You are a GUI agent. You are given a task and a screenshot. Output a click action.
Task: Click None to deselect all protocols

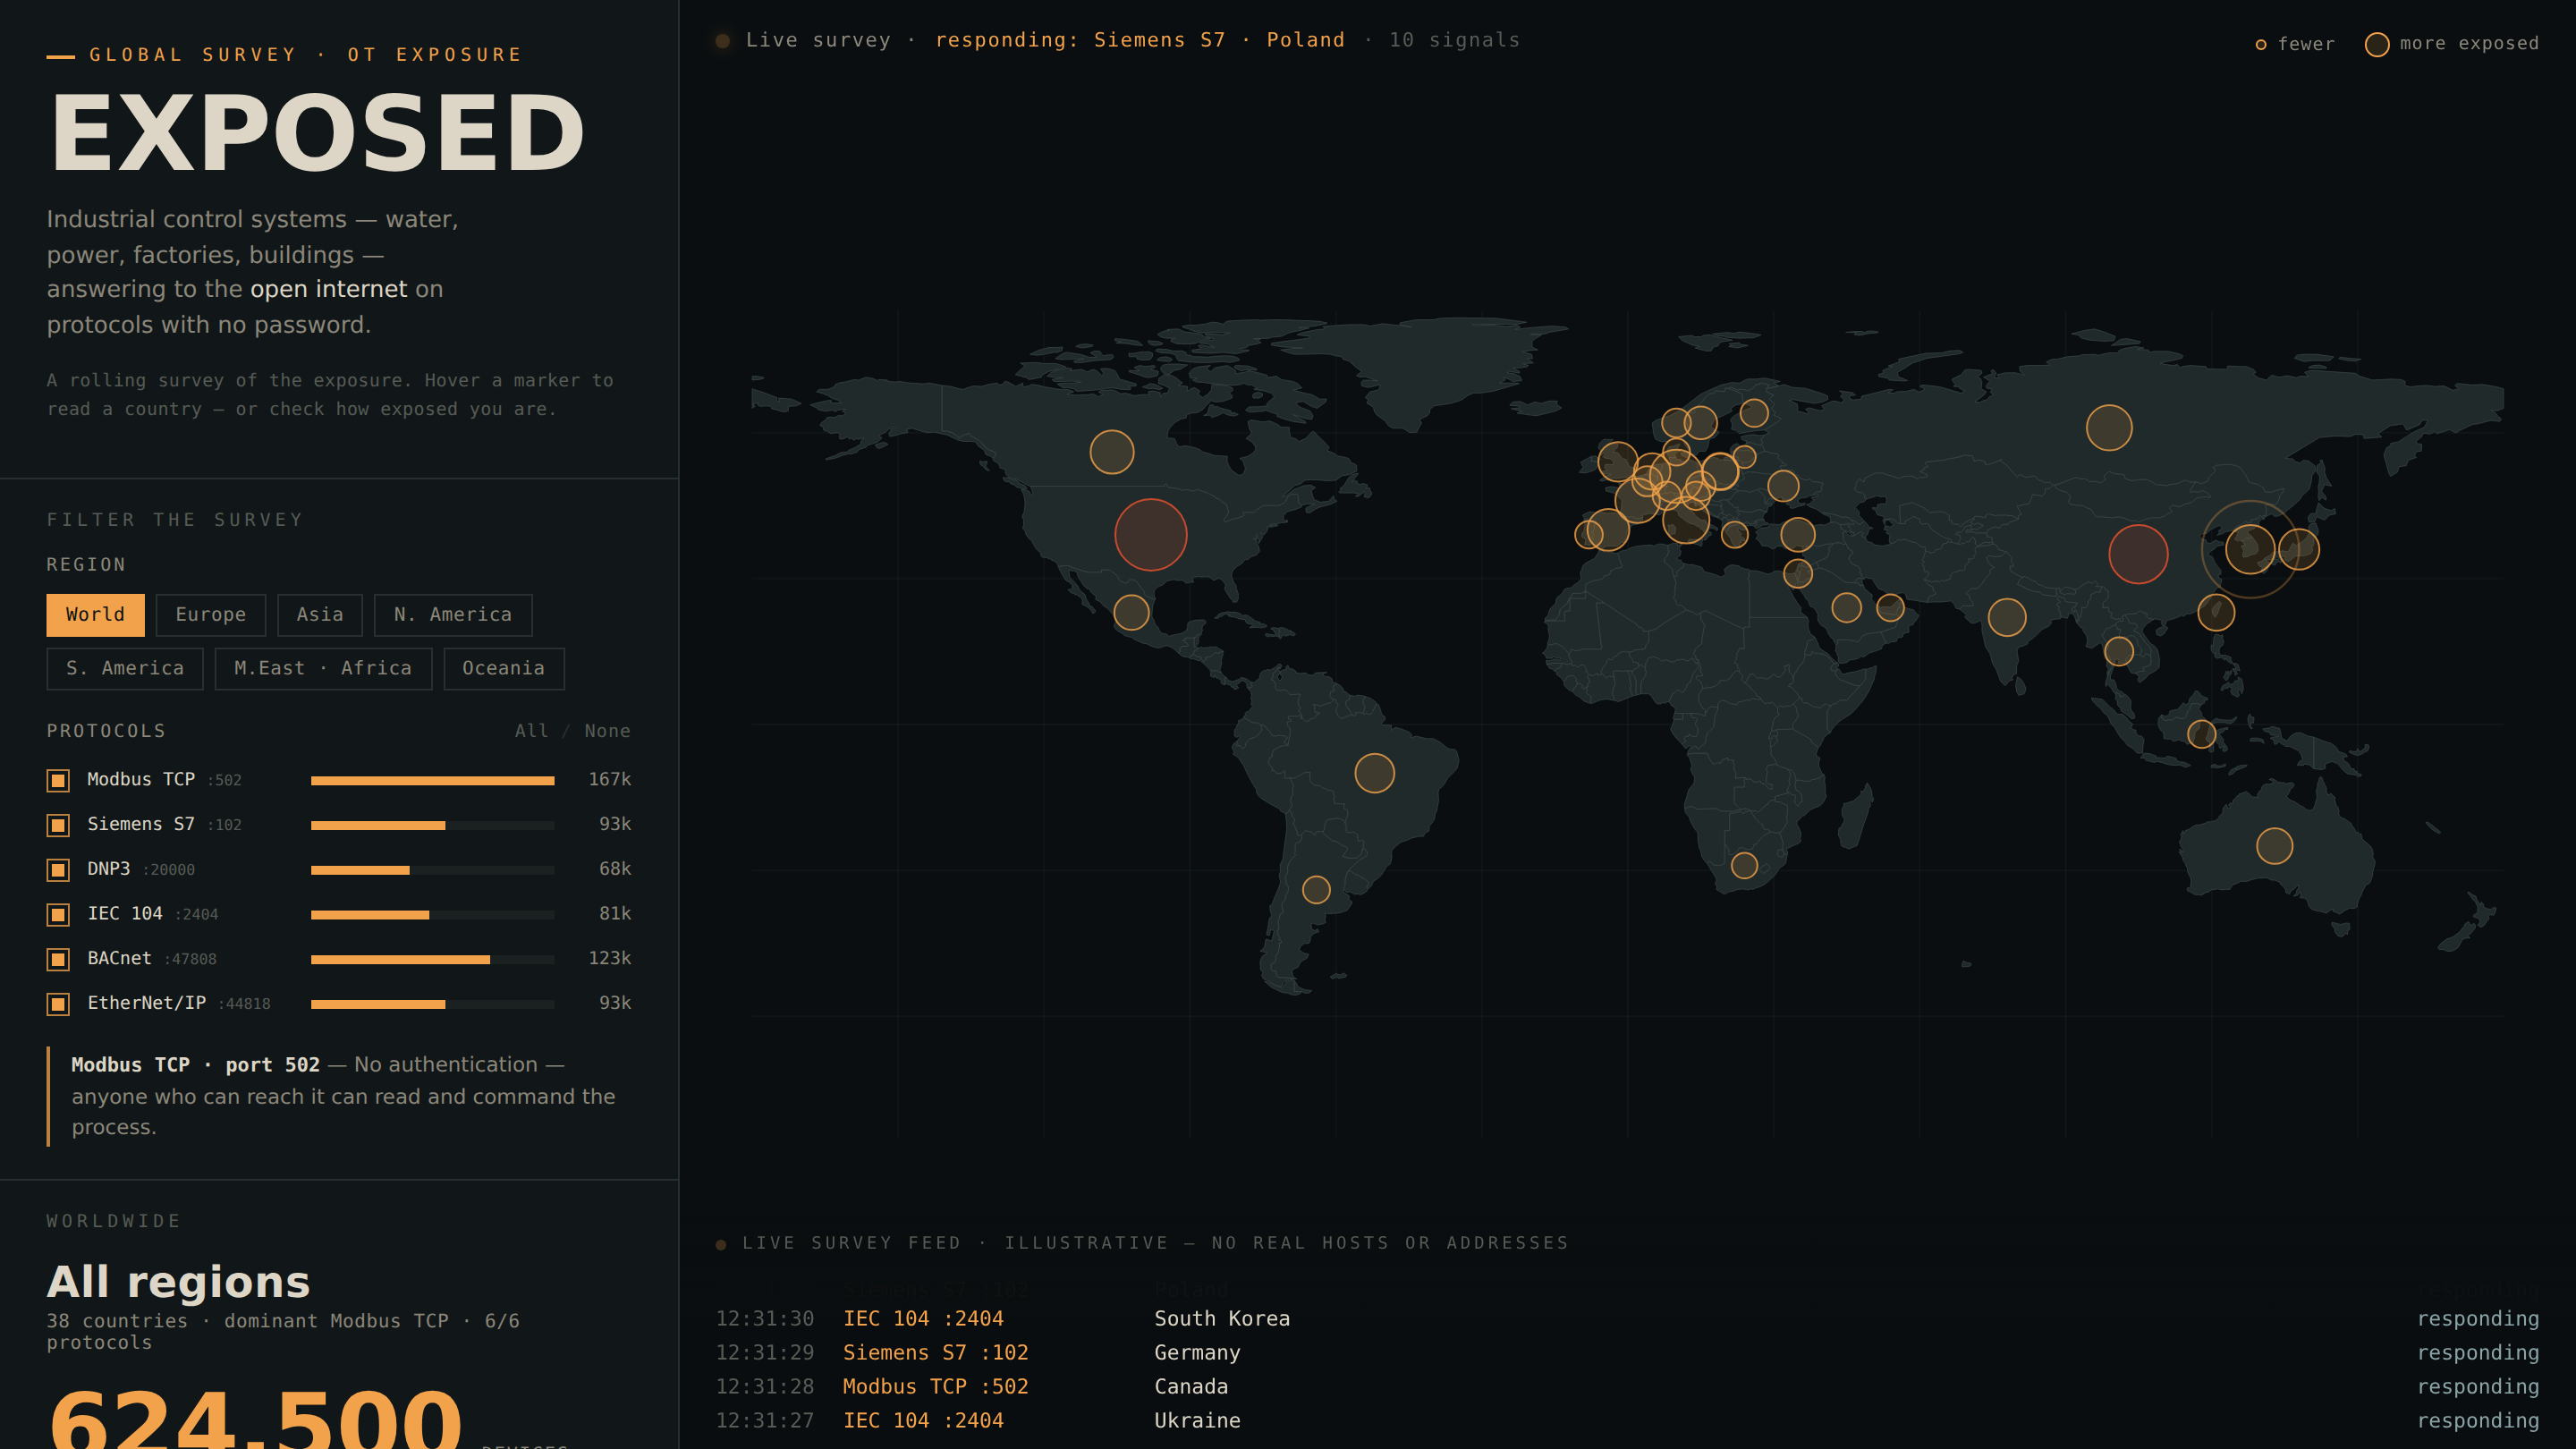[x=607, y=731]
